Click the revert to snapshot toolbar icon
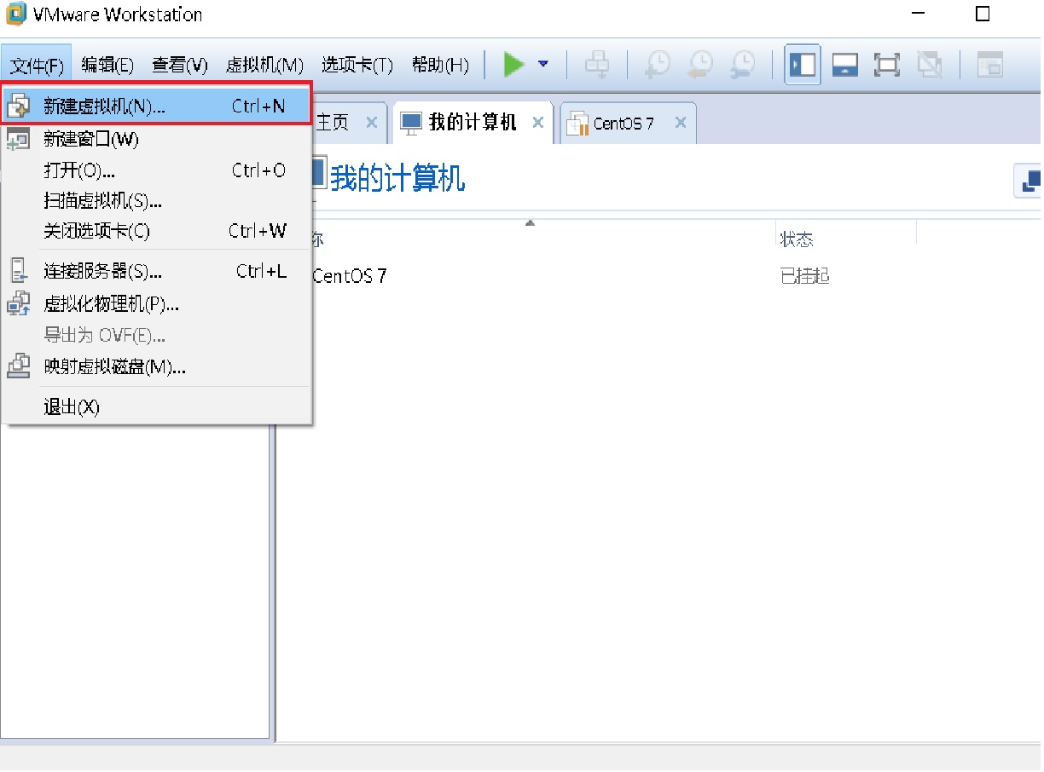Screen dimensions: 1044x772 click(700, 64)
